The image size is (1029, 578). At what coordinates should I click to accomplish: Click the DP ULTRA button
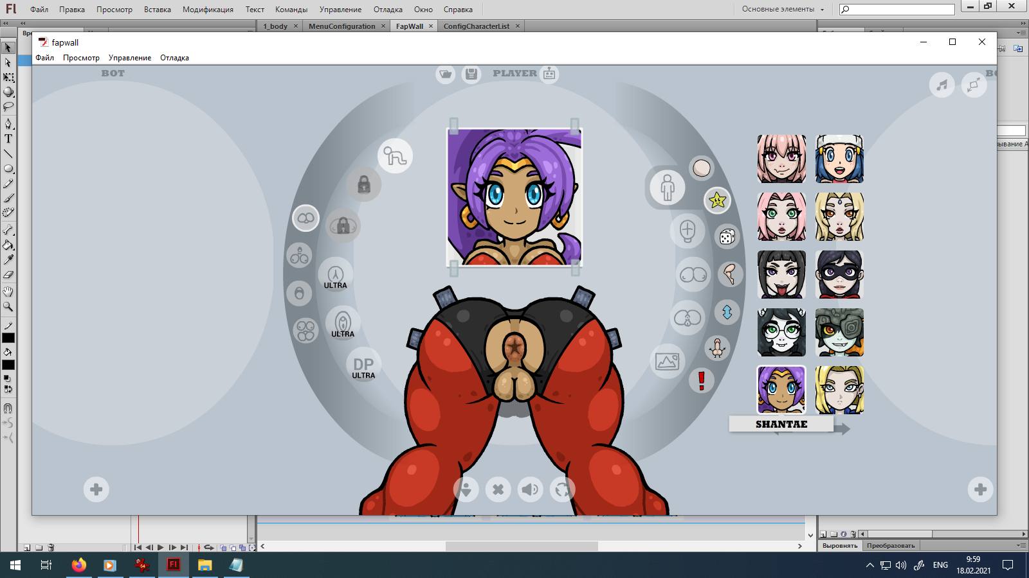[363, 366]
